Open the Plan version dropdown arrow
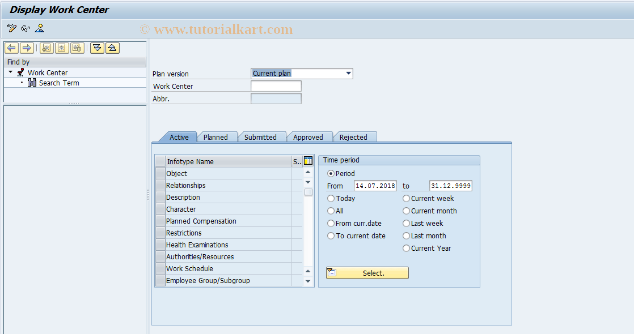The image size is (634, 334). 349,74
